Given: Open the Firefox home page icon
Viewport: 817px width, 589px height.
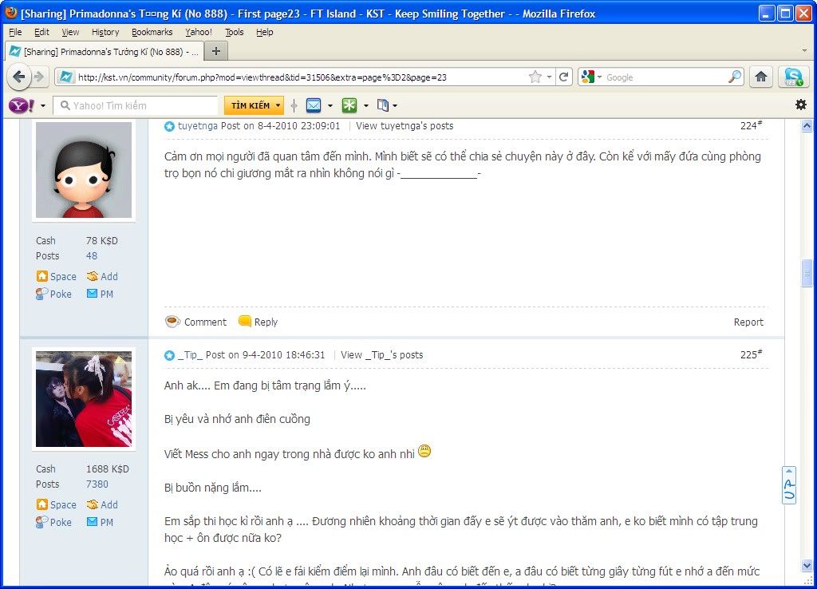Looking at the screenshot, I should point(760,77).
